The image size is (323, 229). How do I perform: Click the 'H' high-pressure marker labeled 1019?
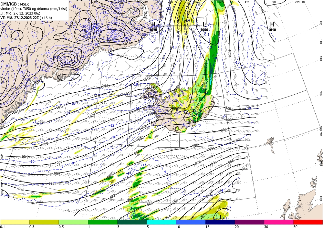(x=153, y=24)
